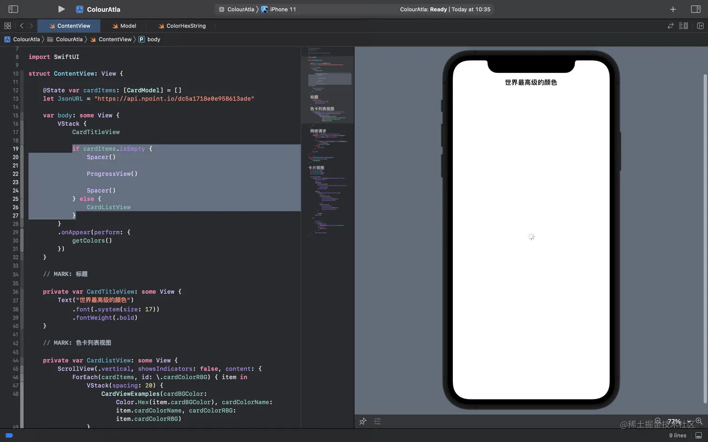
Task: Jump to the 标题 section in minimap
Action: pyautogui.click(x=314, y=97)
